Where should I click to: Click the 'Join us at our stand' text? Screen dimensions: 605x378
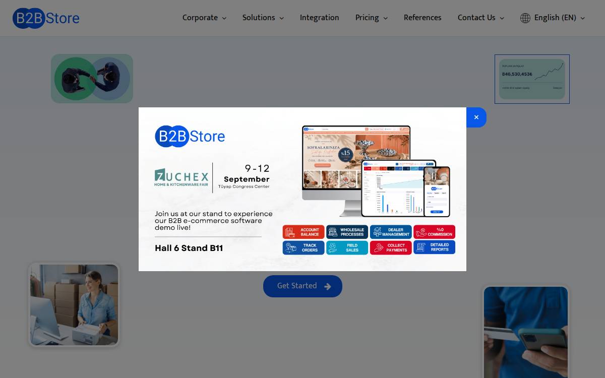pyautogui.click(x=214, y=221)
